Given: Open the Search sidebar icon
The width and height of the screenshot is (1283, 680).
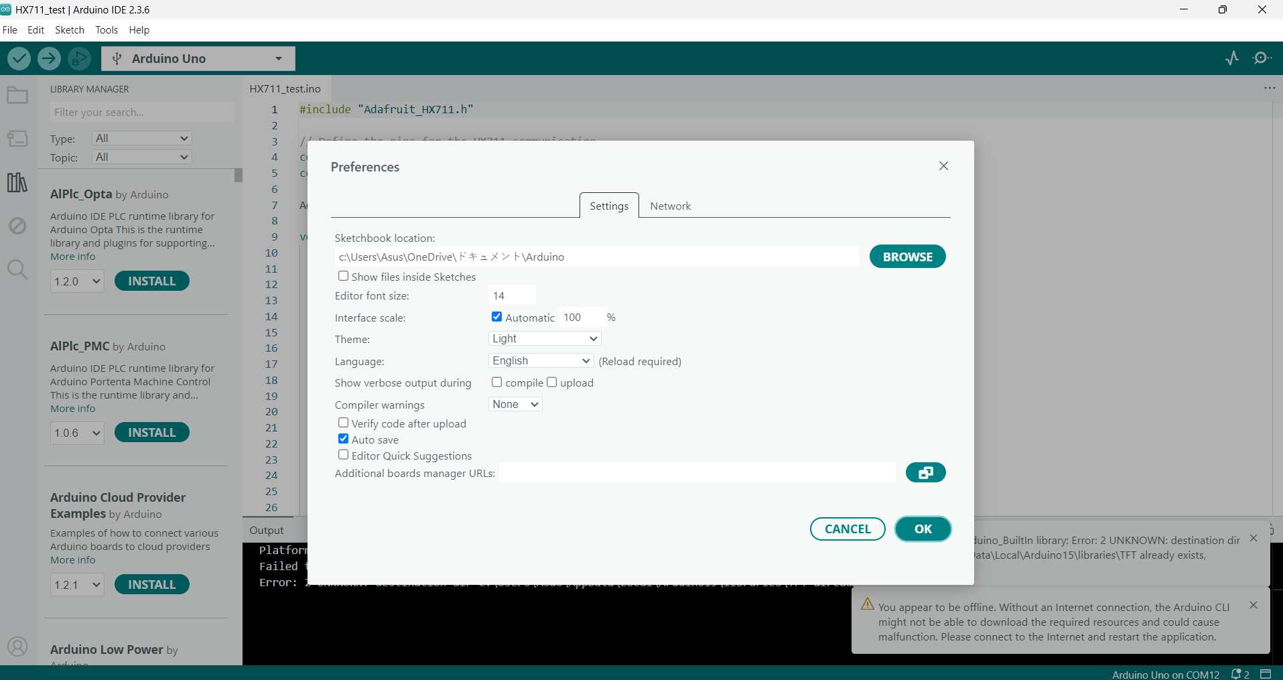Looking at the screenshot, I should point(17,269).
